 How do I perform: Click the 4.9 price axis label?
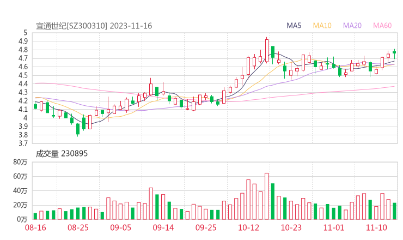tap(23, 41)
